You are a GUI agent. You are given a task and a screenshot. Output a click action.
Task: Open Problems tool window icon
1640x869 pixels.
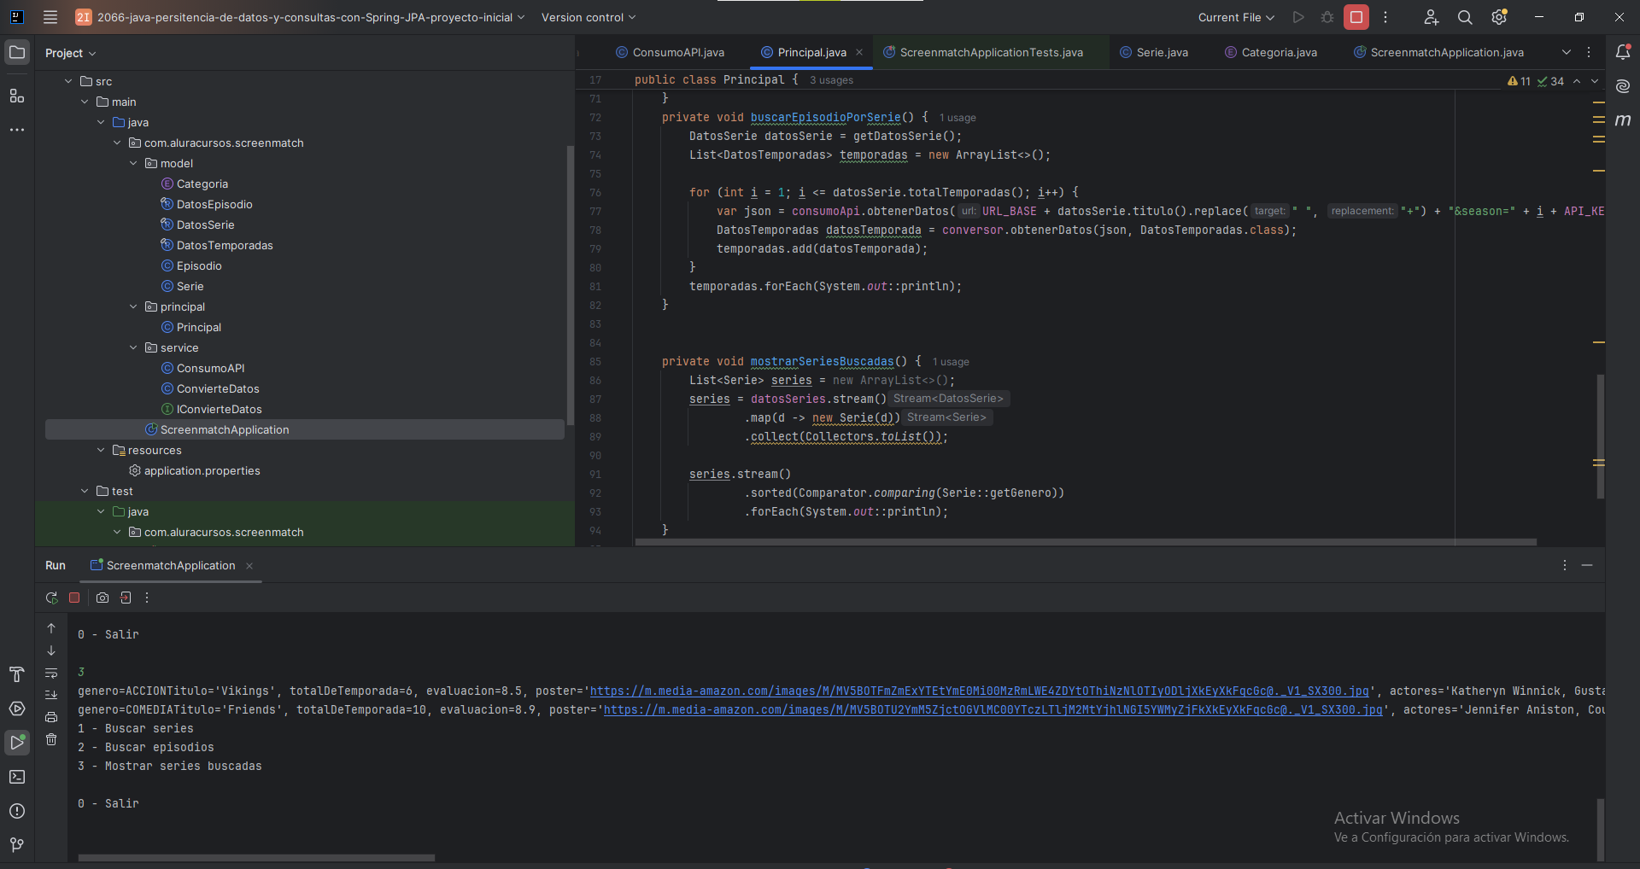tap(17, 811)
